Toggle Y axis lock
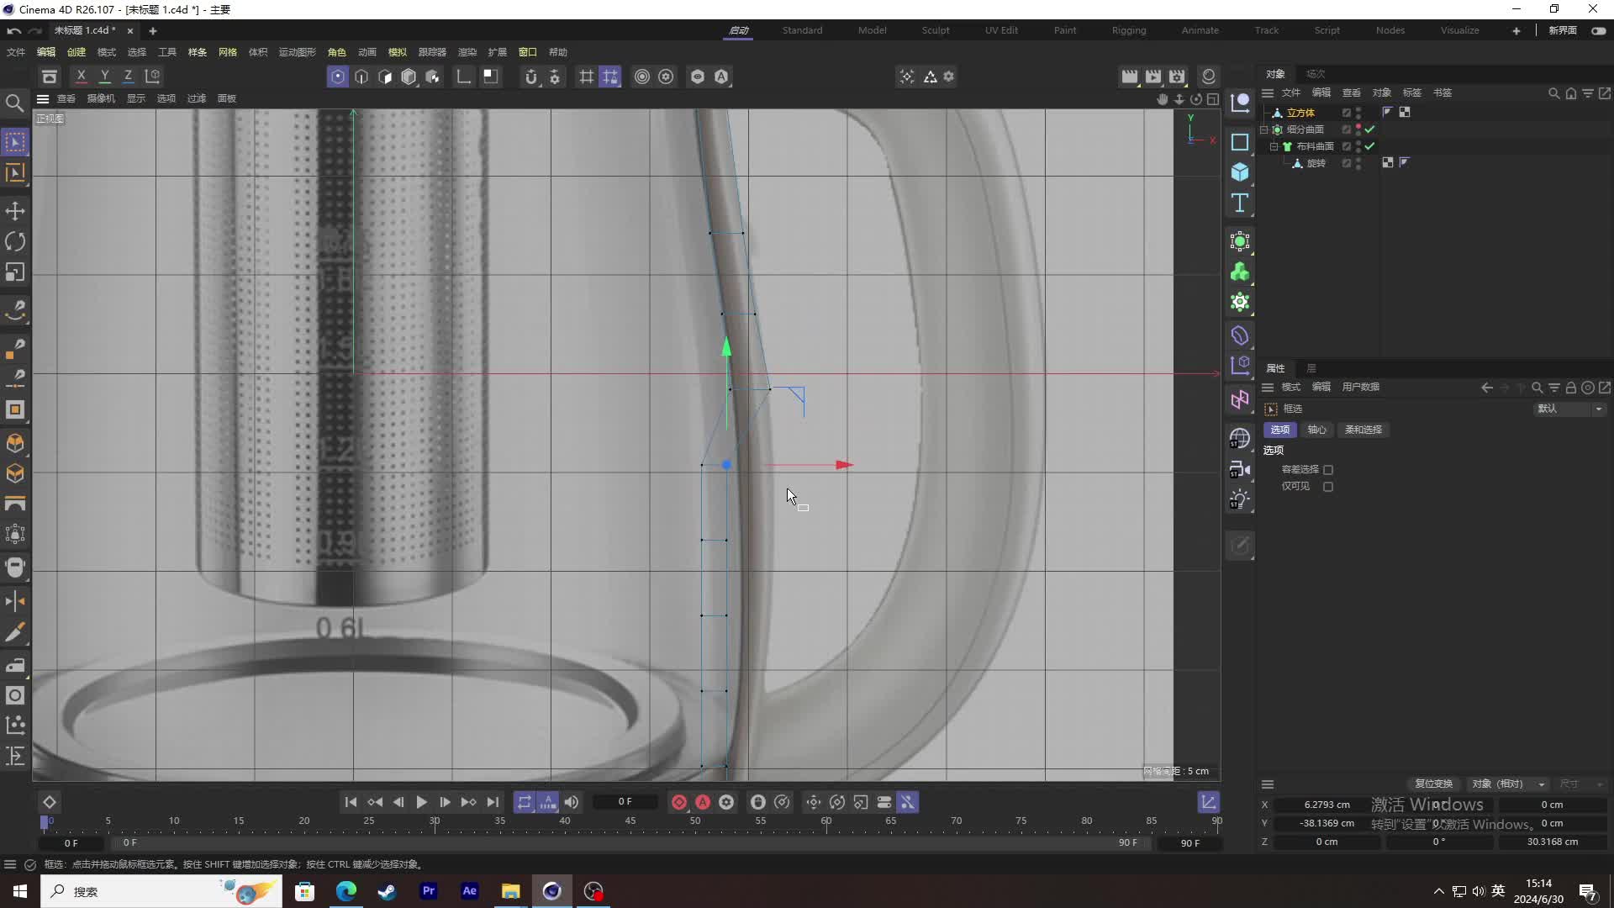The image size is (1614, 908). tap(105, 77)
